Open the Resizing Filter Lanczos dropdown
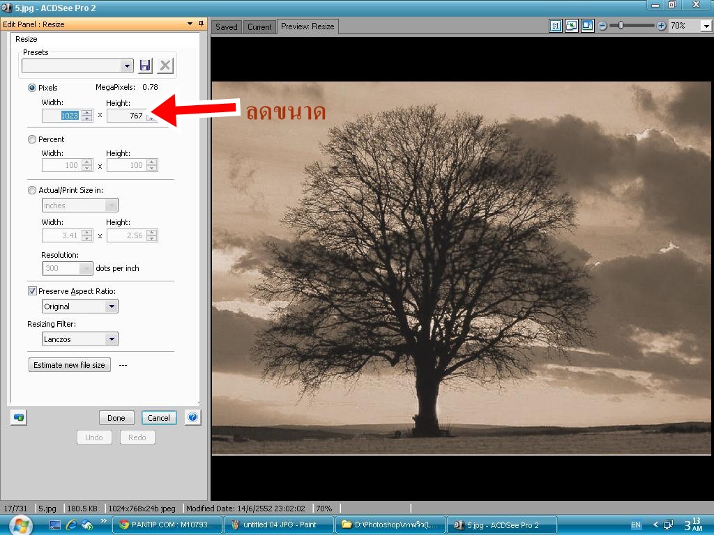Image resolution: width=714 pixels, height=535 pixels. 112,339
